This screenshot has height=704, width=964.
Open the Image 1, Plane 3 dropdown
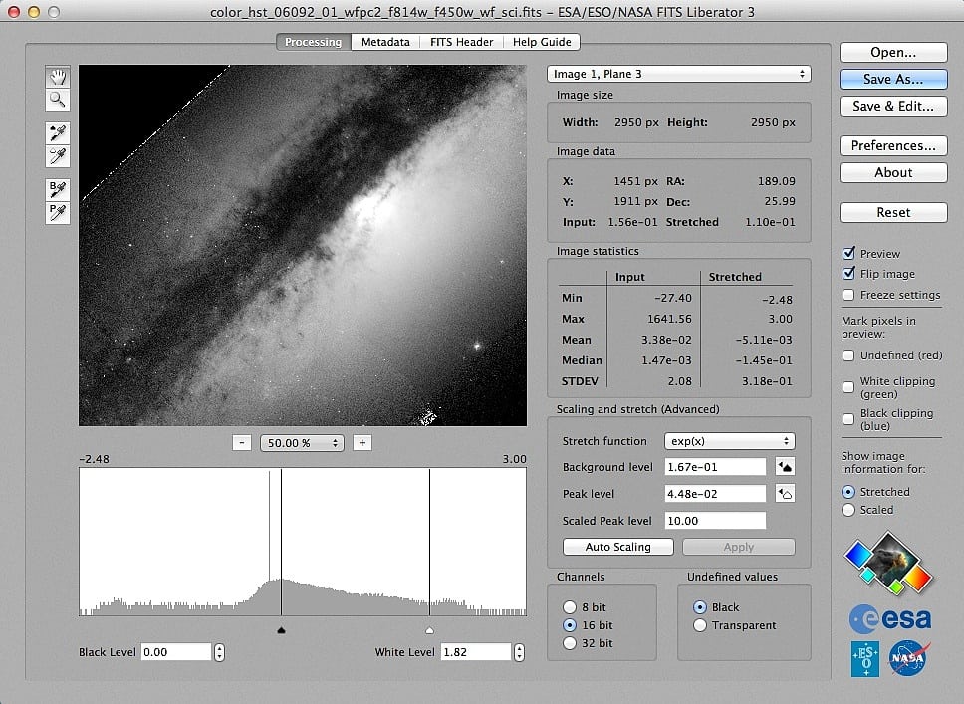tap(678, 74)
